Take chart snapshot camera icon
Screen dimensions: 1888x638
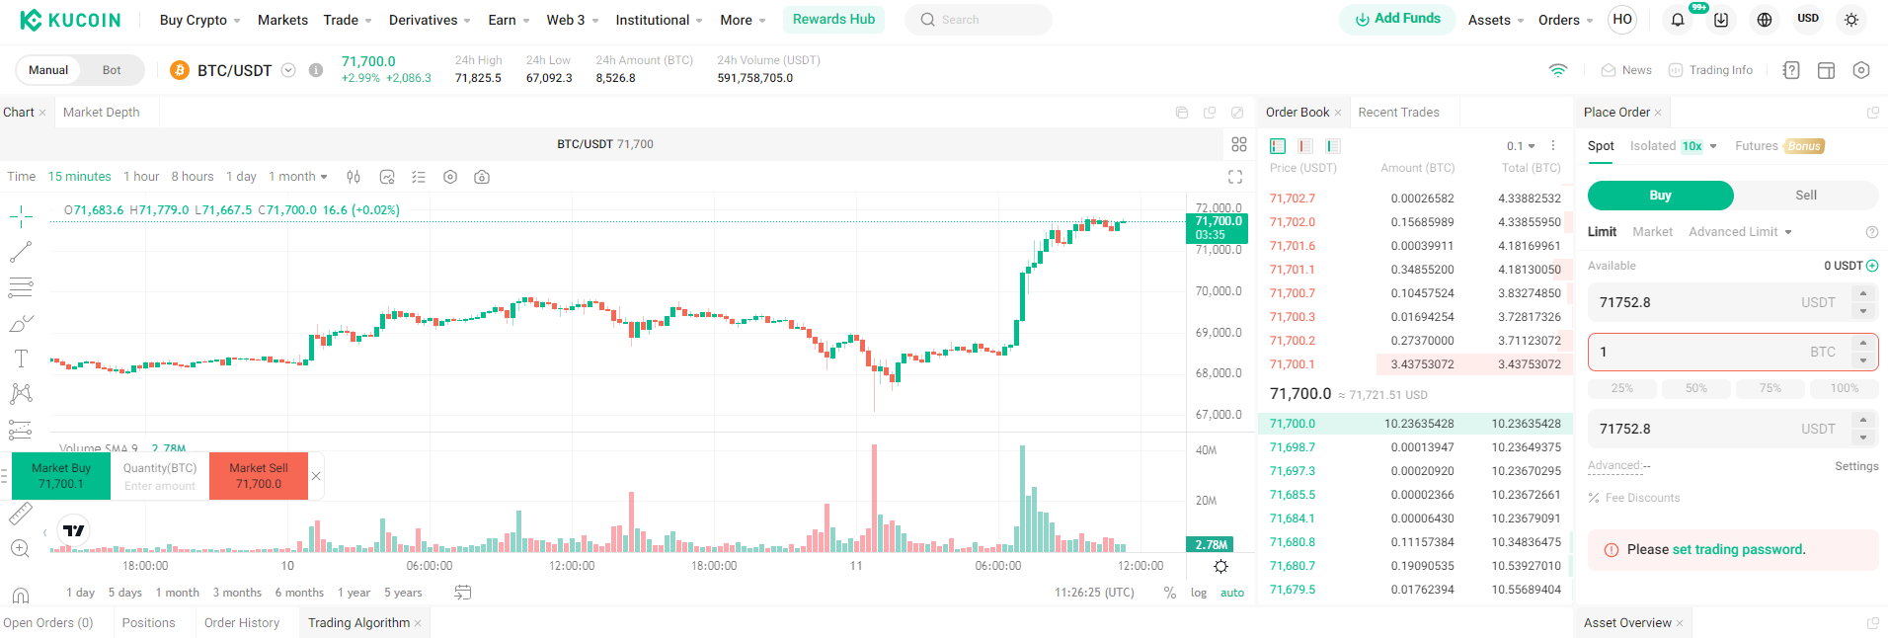coord(482,177)
